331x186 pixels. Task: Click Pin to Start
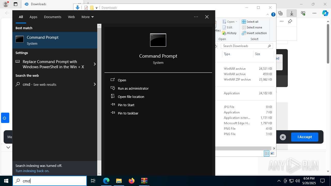tap(126, 105)
